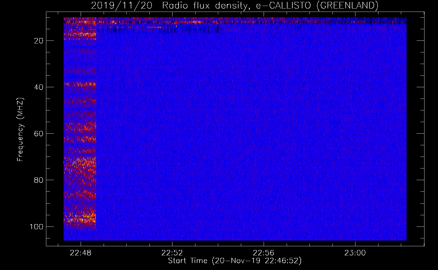Click the 22:48 time tick label
This screenshot has width=438, height=270.
tap(81, 253)
